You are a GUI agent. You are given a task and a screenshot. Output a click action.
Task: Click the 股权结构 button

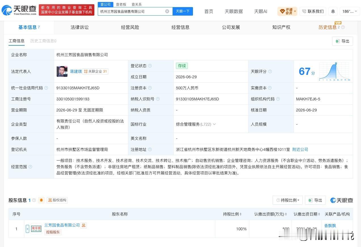(x=57, y=200)
